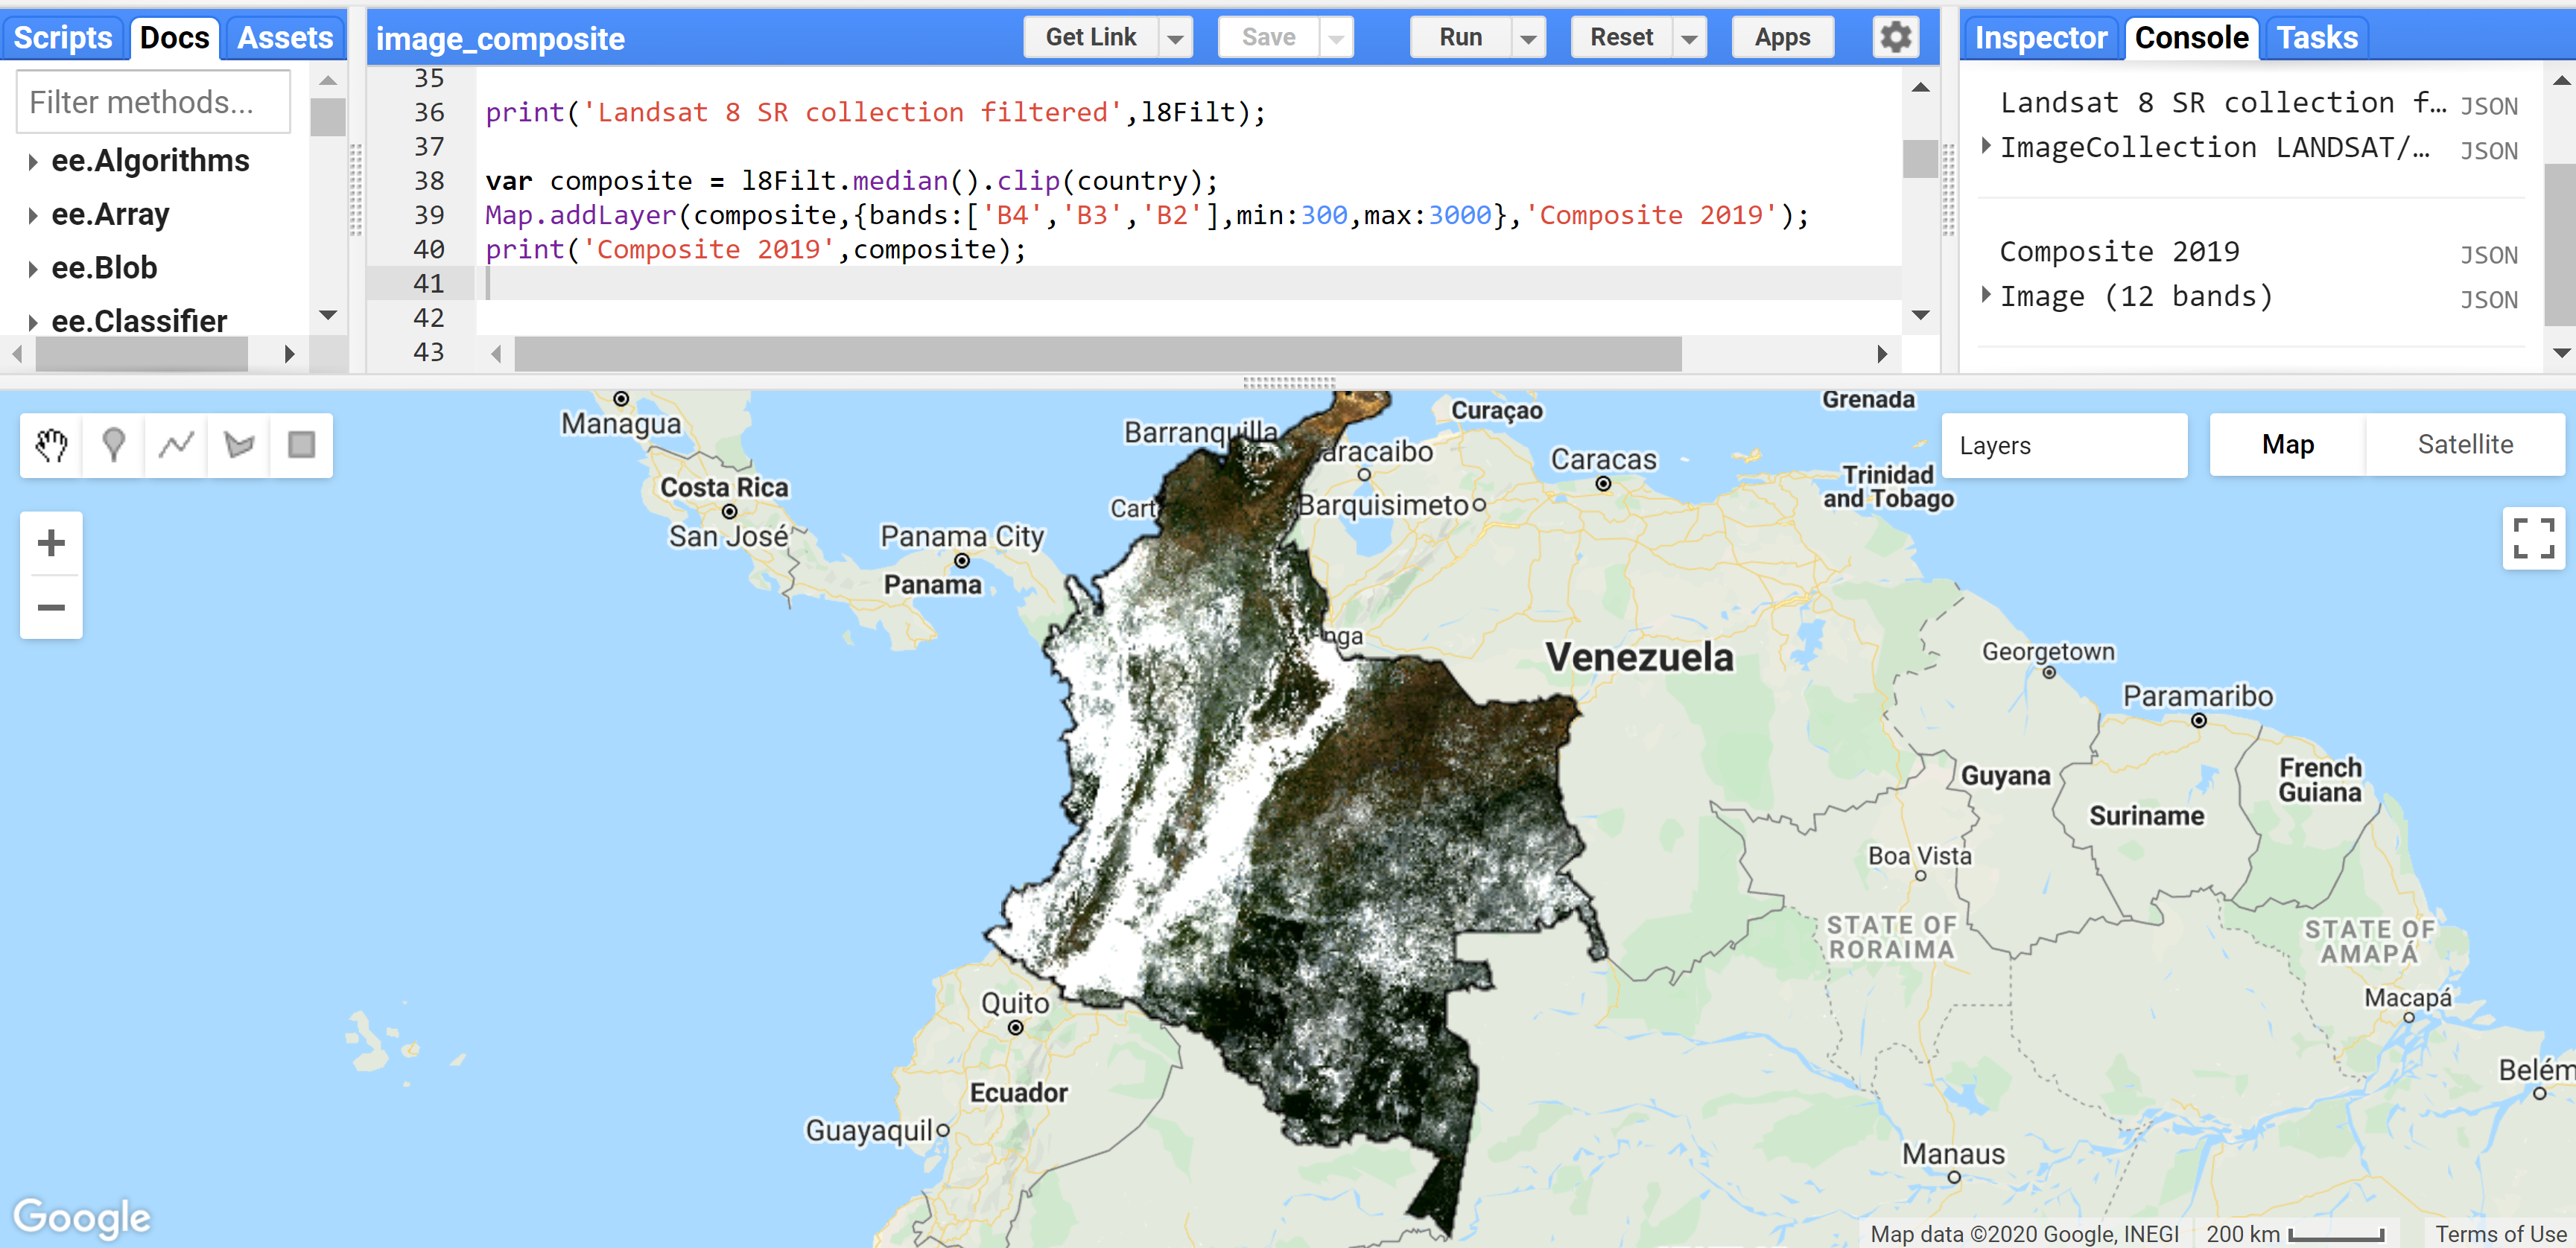Image resolution: width=2576 pixels, height=1248 pixels.
Task: Open JSON for Composite 2019 label
Action: (x=2488, y=255)
